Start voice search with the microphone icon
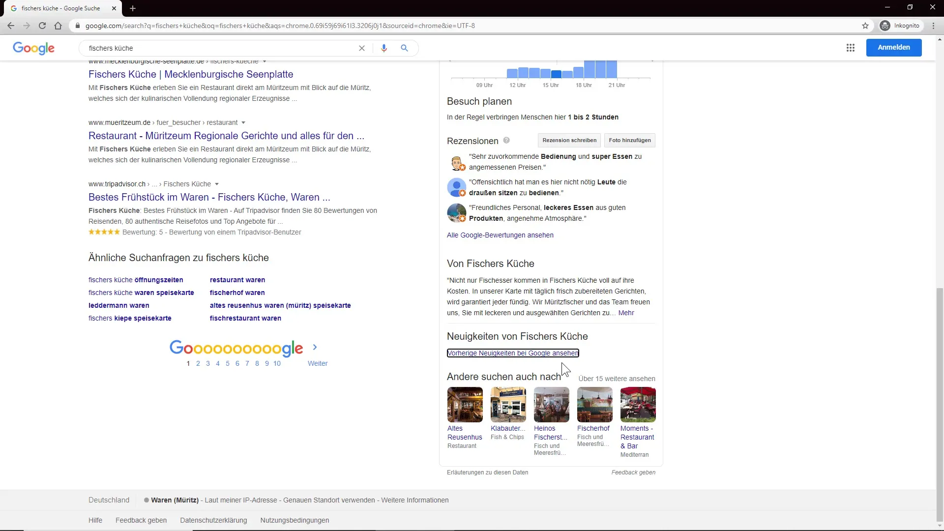The width and height of the screenshot is (944, 531). (x=384, y=48)
